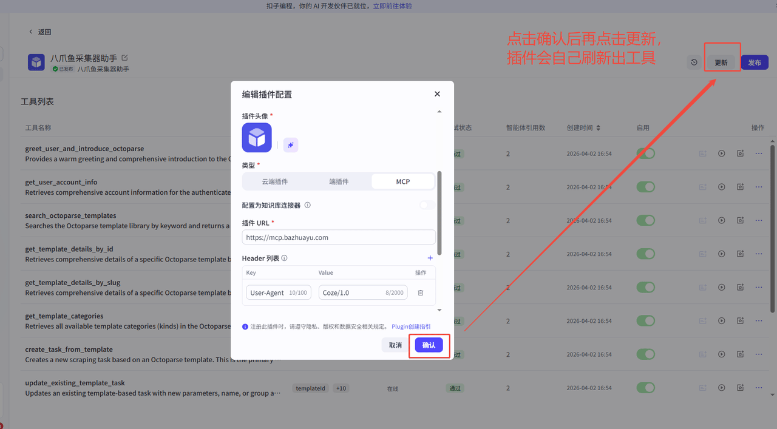Go back via 返回
Viewport: 777px width, 429px height.
40,32
